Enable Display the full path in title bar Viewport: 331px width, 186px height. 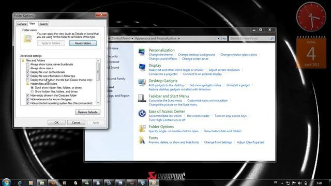[x=27, y=80]
